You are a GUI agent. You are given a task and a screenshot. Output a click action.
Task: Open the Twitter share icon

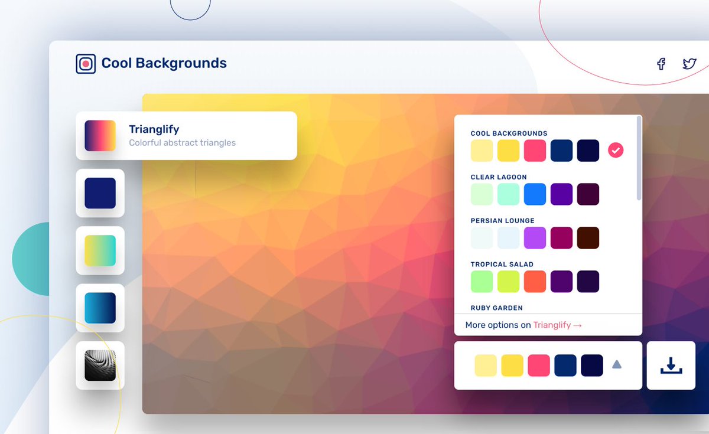[x=690, y=64]
